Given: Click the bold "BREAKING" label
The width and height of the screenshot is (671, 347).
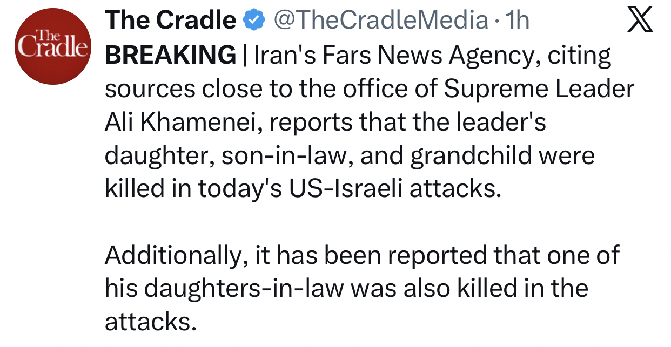Looking at the screenshot, I should [170, 55].
